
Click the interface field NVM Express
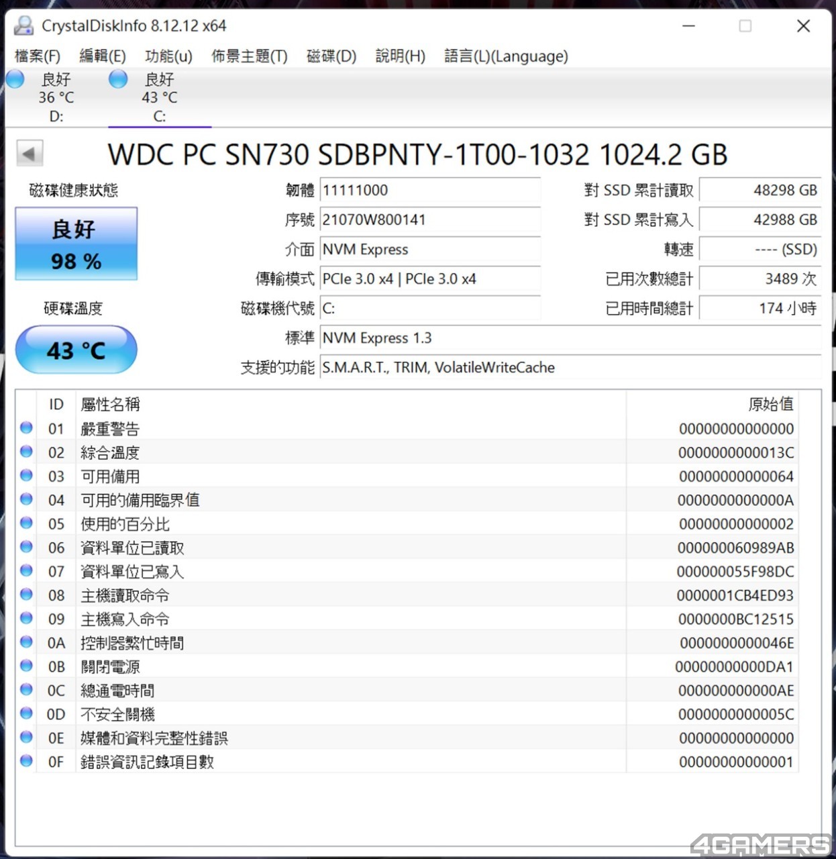tap(431, 250)
